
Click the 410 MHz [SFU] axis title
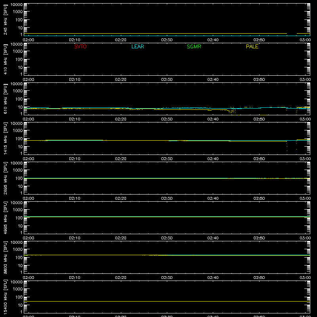6,59
